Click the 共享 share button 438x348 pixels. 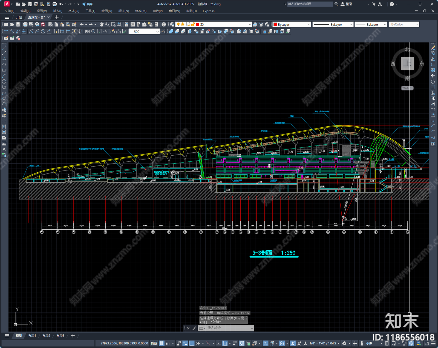point(87,4)
